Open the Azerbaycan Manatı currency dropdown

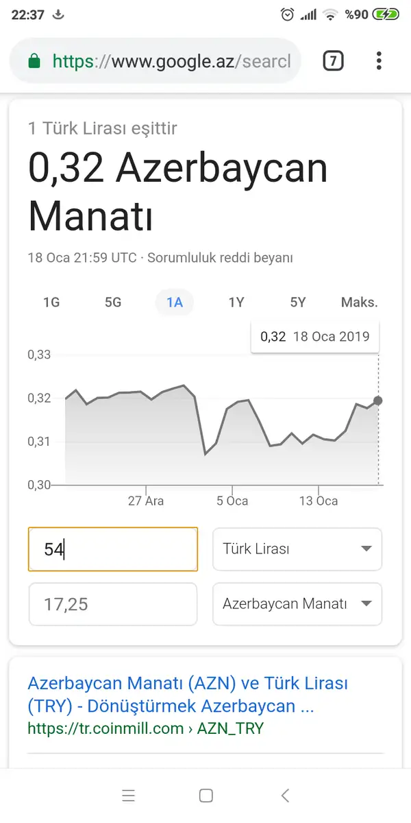click(x=297, y=604)
